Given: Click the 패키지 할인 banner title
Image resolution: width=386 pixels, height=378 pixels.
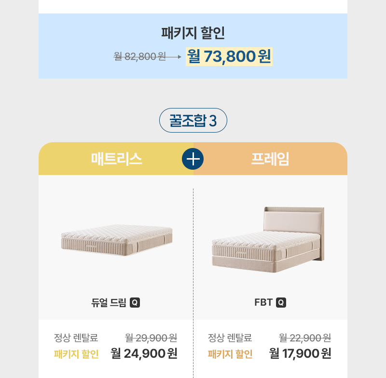Looking at the screenshot, I should [x=193, y=33].
